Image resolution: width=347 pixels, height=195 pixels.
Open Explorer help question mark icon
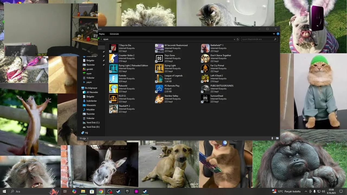(x=278, y=34)
